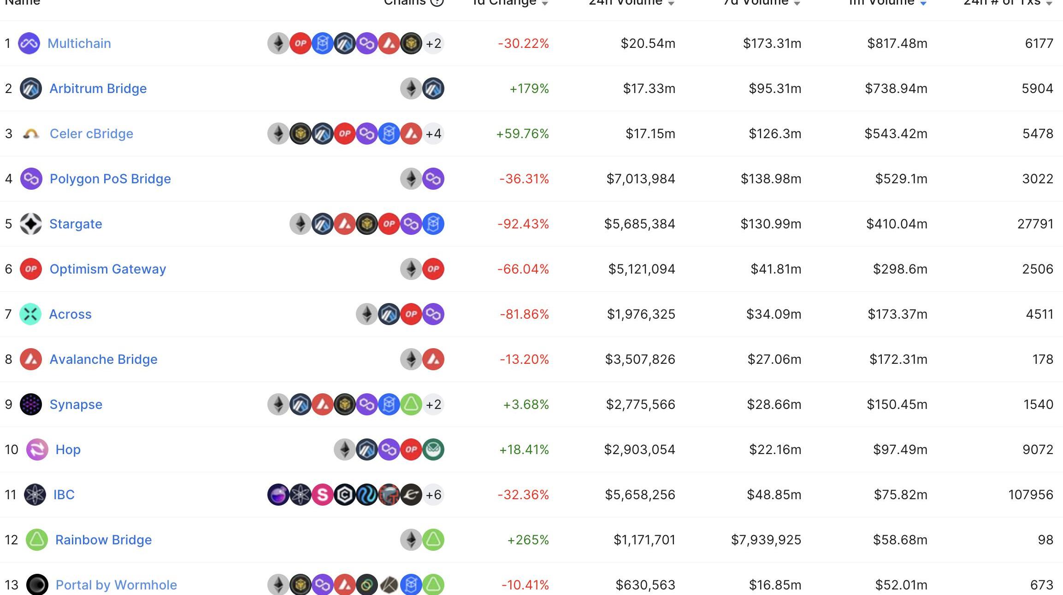Click Optimism chain icon in Optimism Gateway row

433,269
